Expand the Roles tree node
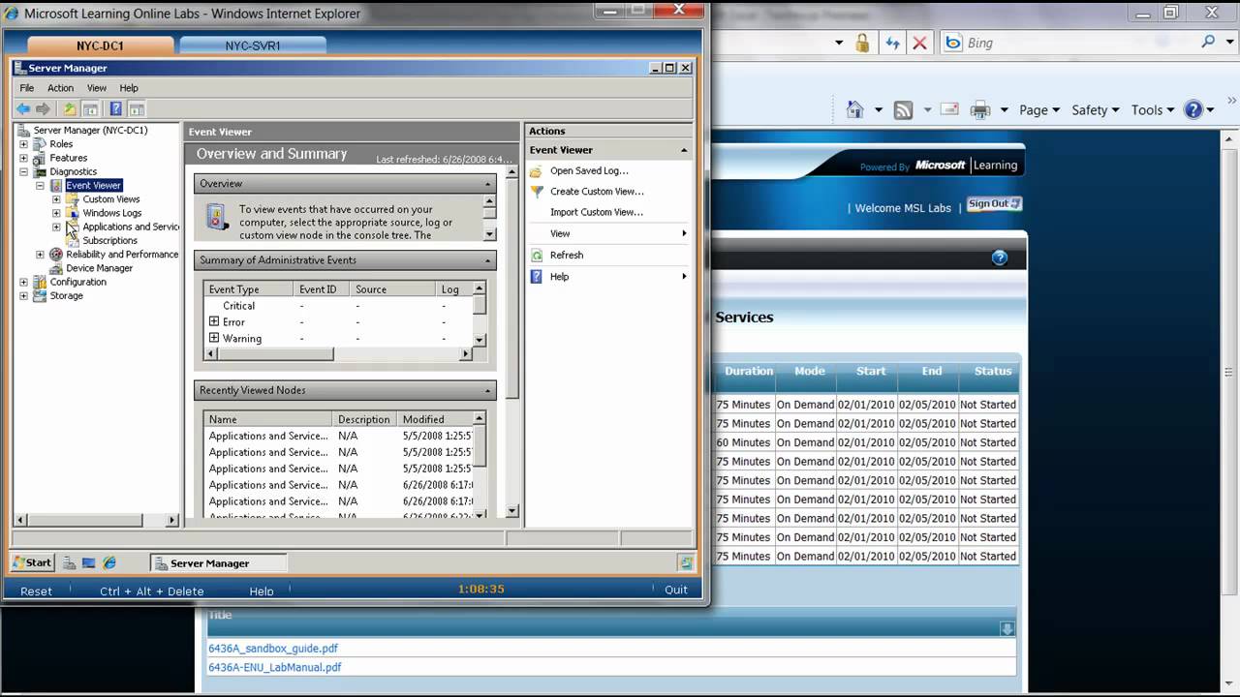Screen dimensions: 1240x697 (x=24, y=144)
